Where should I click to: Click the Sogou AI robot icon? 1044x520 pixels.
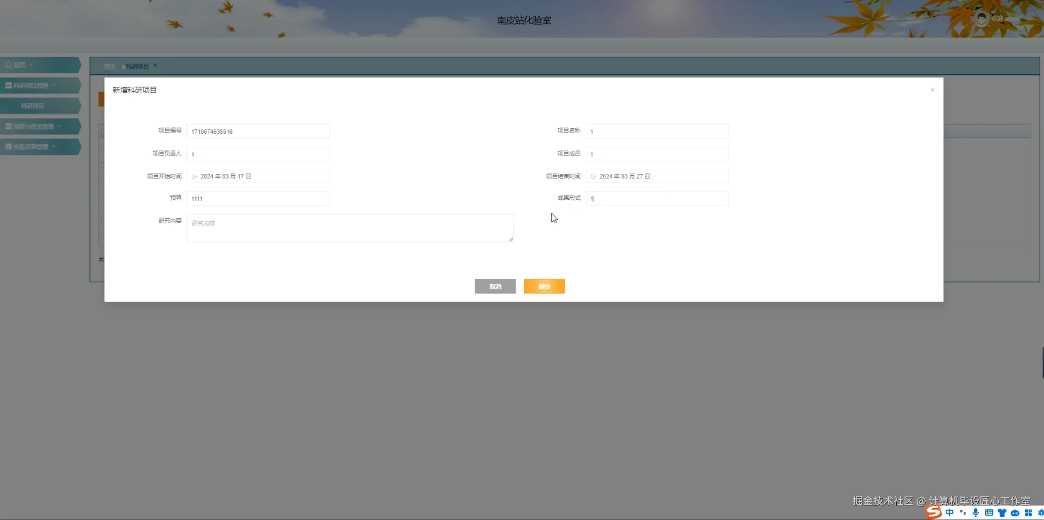[x=1015, y=513]
